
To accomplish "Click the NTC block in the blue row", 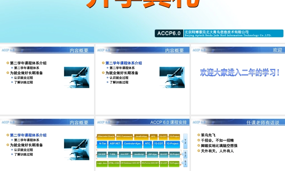I will pos(147,144).
